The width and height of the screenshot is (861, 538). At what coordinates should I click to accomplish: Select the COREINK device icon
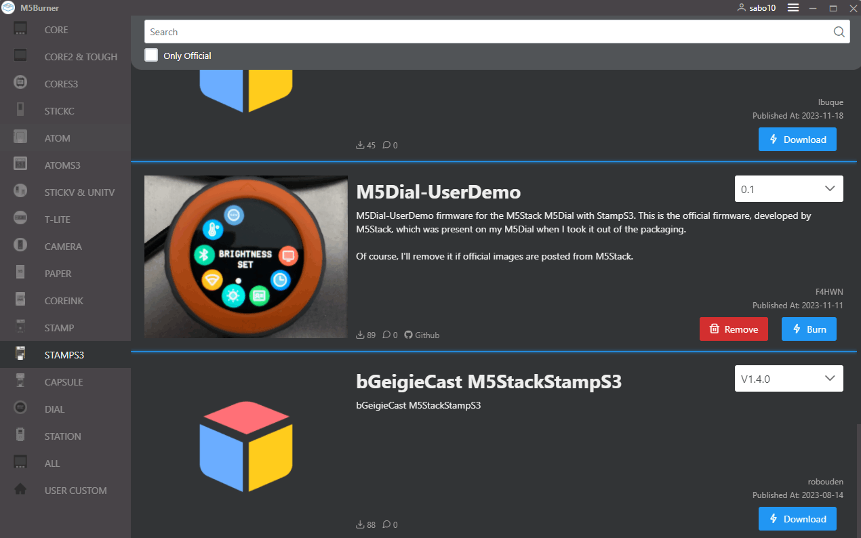20,300
